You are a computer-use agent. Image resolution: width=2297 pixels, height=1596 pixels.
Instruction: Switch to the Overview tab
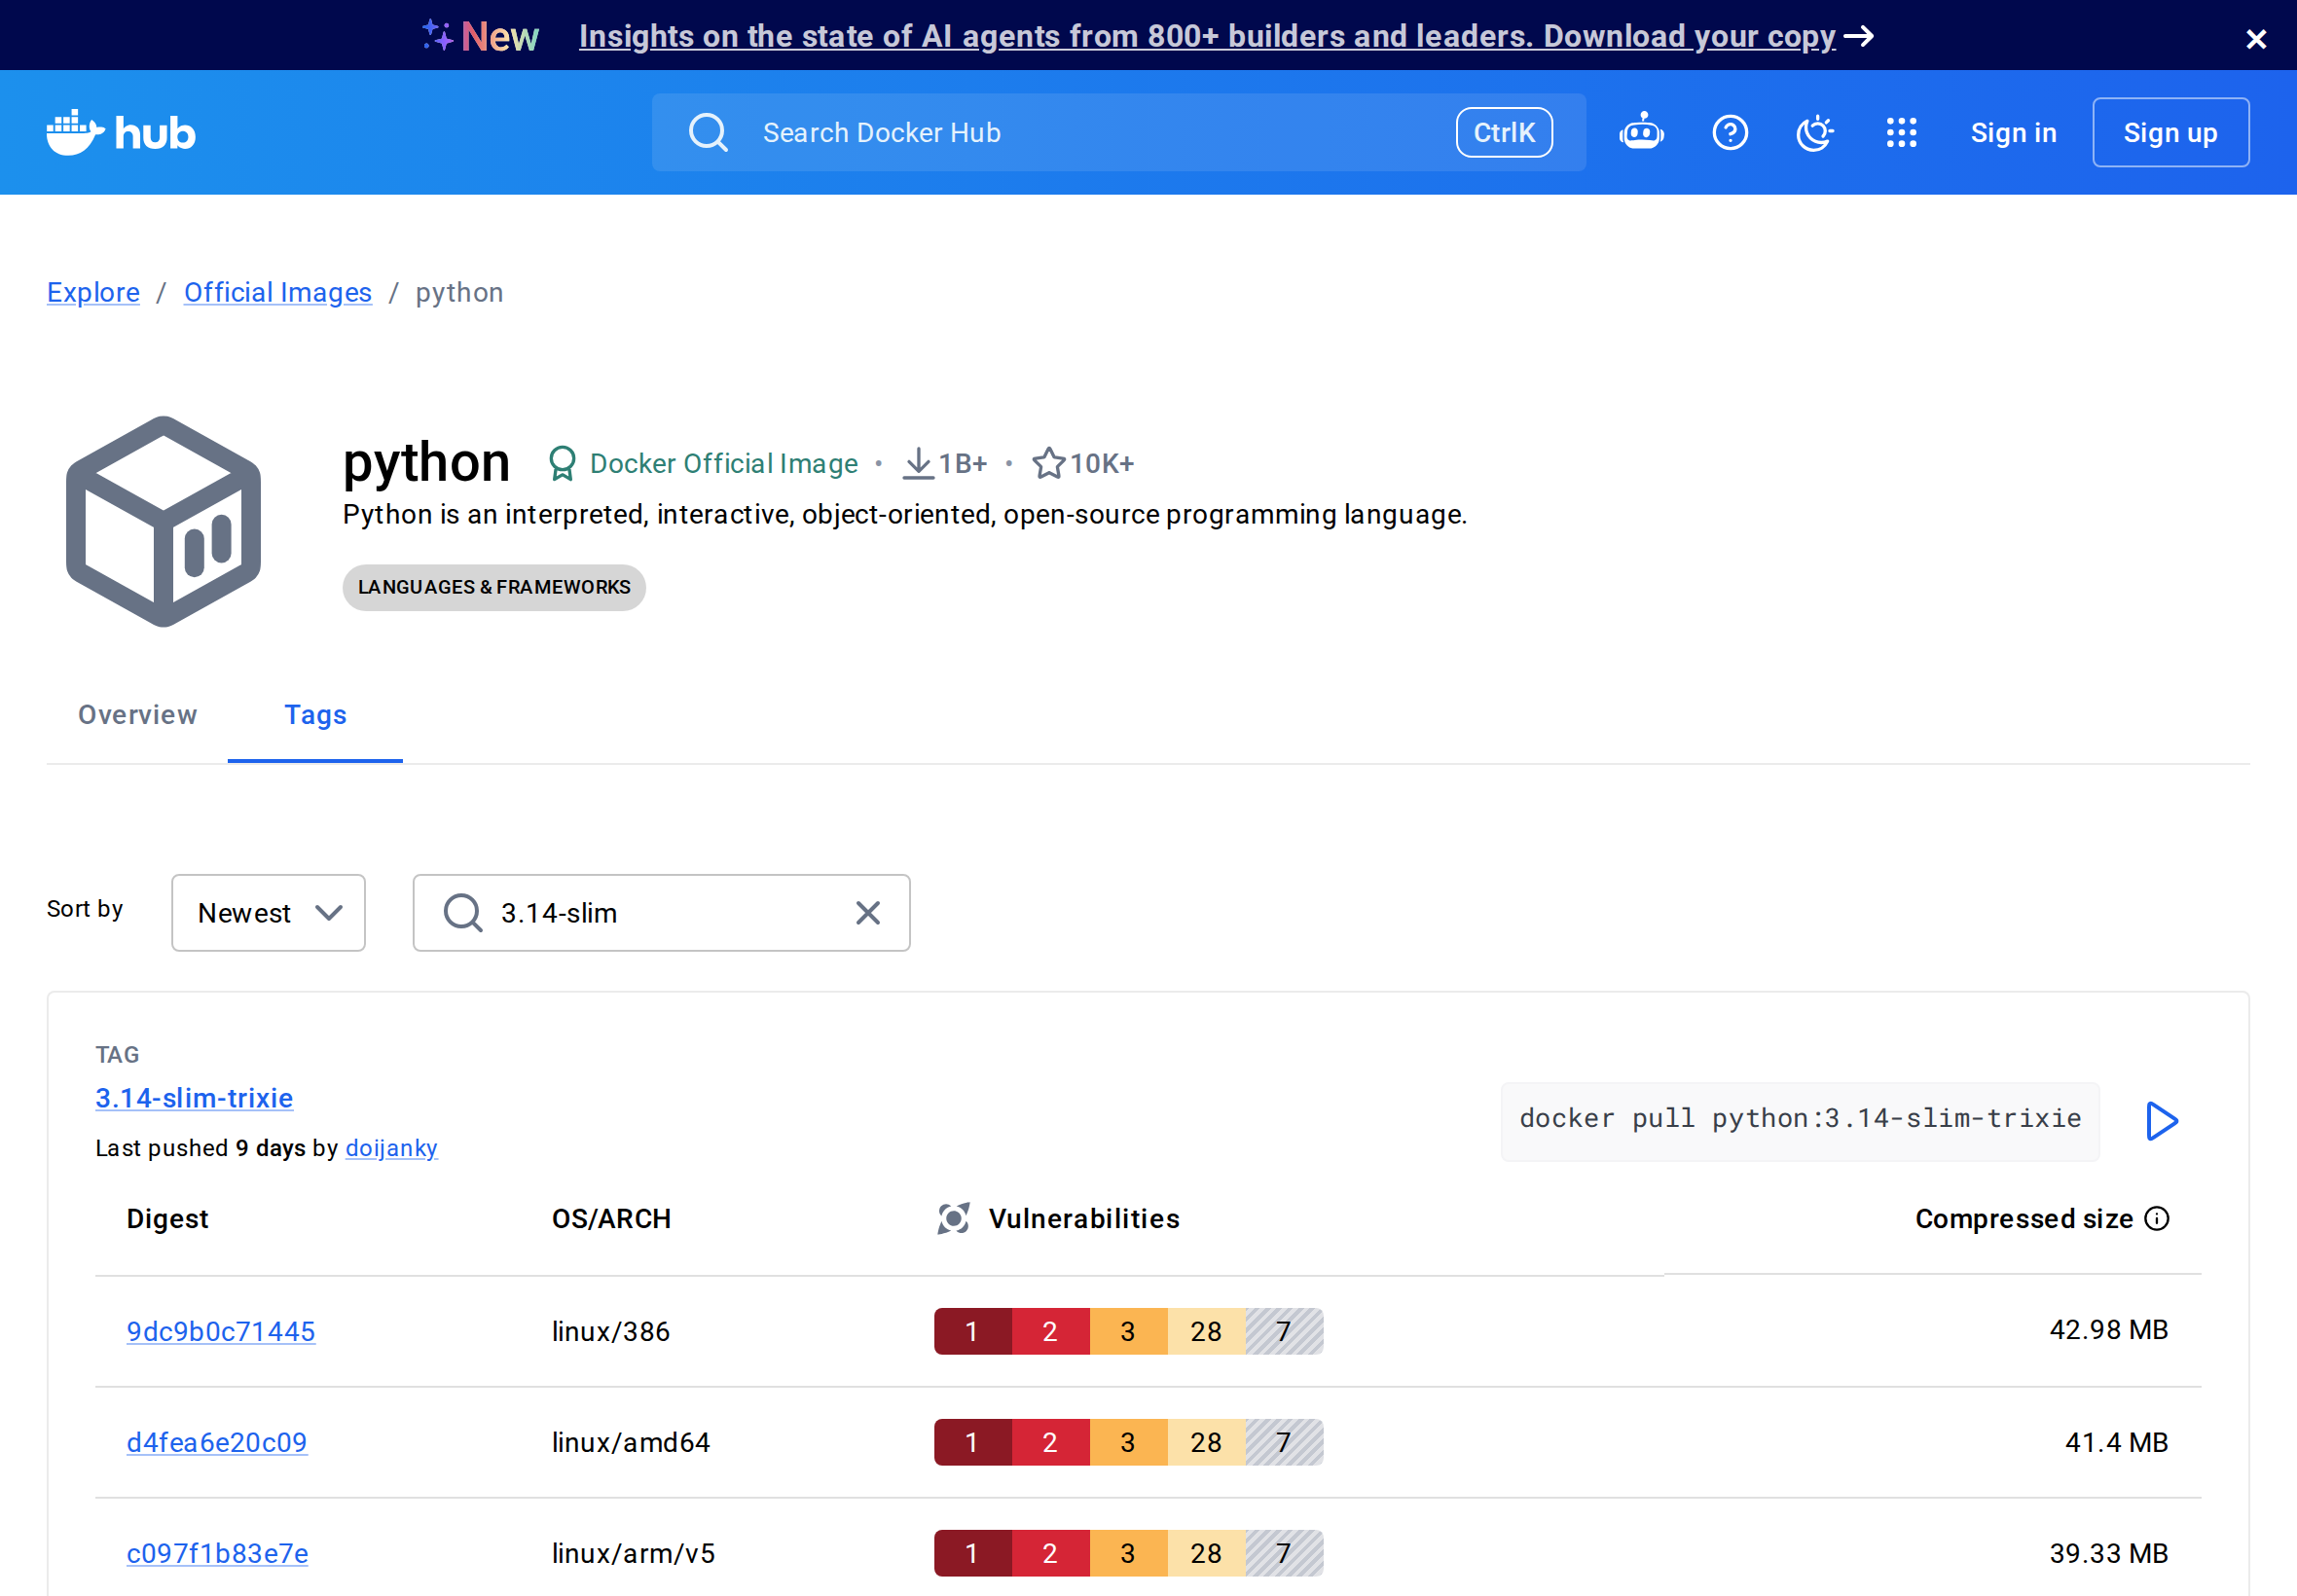[138, 715]
